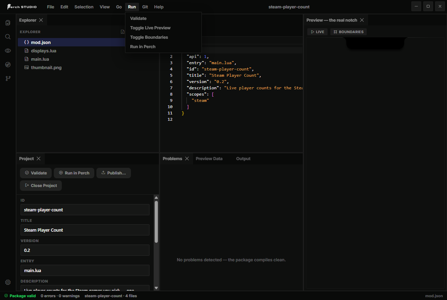This screenshot has height=300, width=447.
Task: Click the Package valid status indicator
Action: (20, 296)
